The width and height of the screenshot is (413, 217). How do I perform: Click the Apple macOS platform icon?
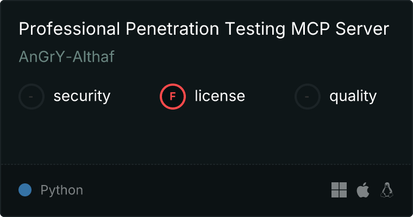coord(362,190)
